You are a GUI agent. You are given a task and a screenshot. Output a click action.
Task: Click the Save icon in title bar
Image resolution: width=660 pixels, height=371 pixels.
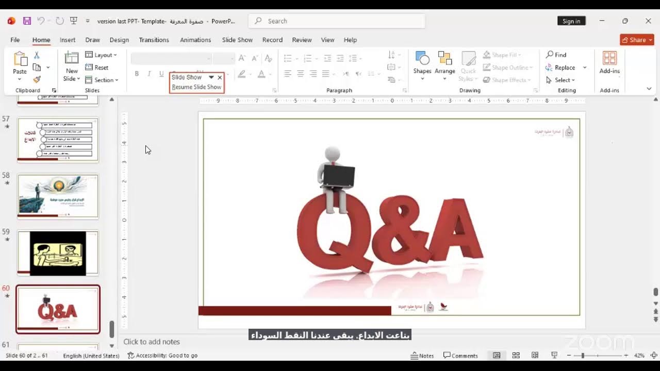27,21
